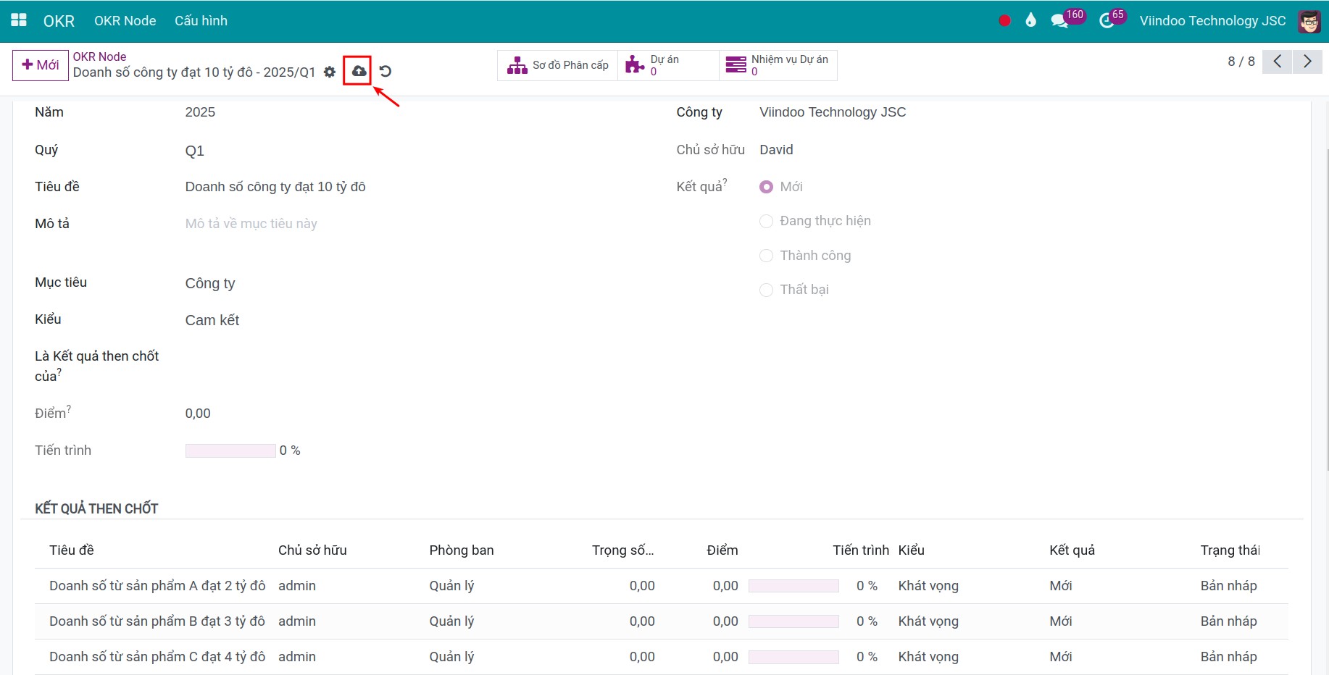The image size is (1329, 675).
Task: Click the cloud save record icon
Action: pos(358,71)
